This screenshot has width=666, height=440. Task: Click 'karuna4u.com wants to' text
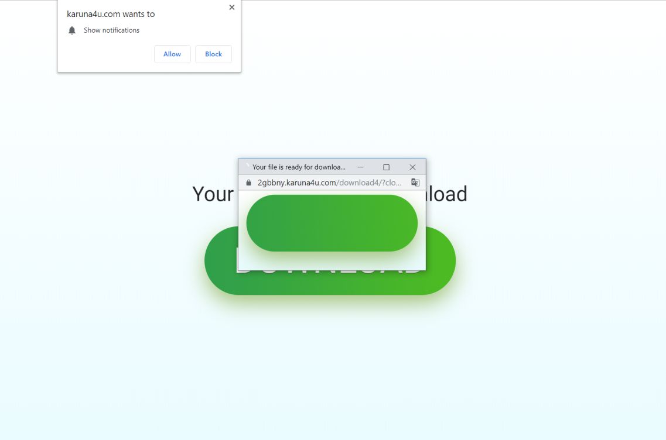pos(111,14)
